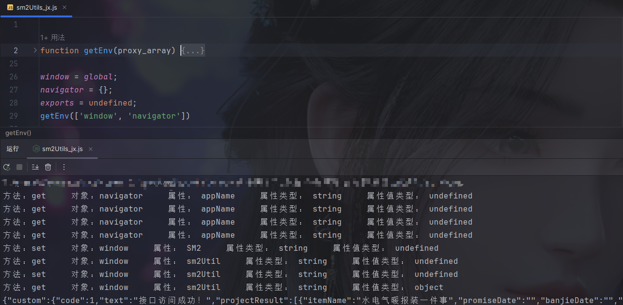Click the 'exports = undefined;' code line
Viewport: 623px width, 305px height.
coord(89,103)
